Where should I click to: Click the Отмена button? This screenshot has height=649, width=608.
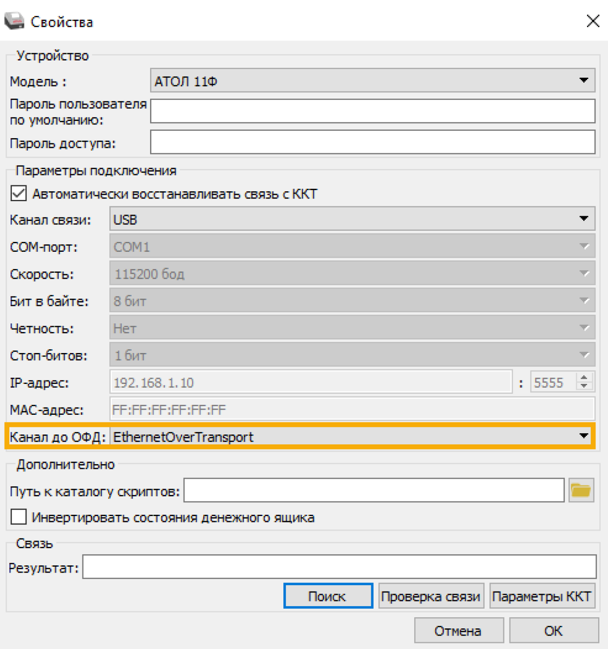click(x=458, y=630)
